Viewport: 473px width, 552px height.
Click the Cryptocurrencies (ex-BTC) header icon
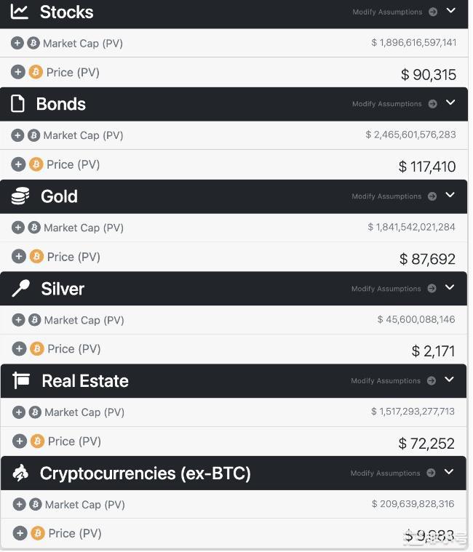pos(21,473)
